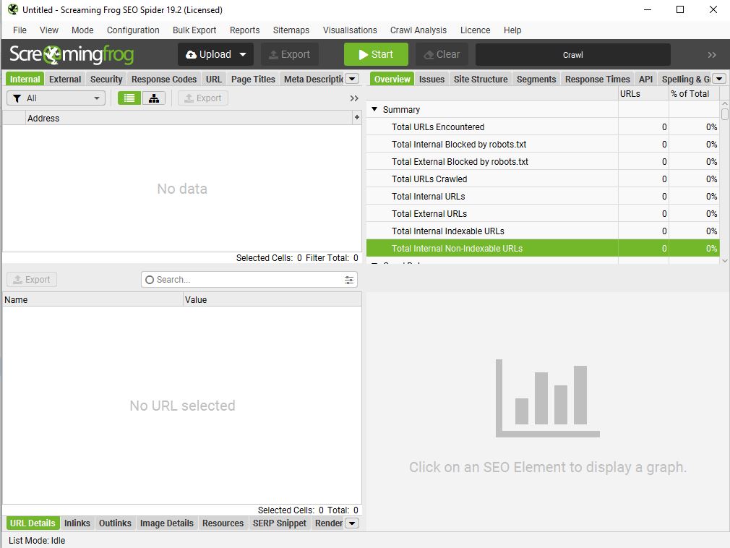Viewport: 730px width, 548px height.
Task: Click in the Search input field
Action: tap(249, 280)
